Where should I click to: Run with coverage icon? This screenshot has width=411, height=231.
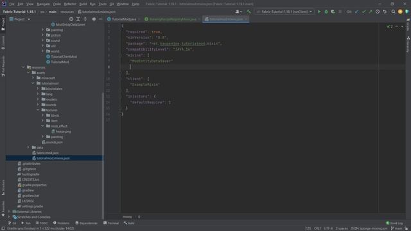click(x=333, y=12)
